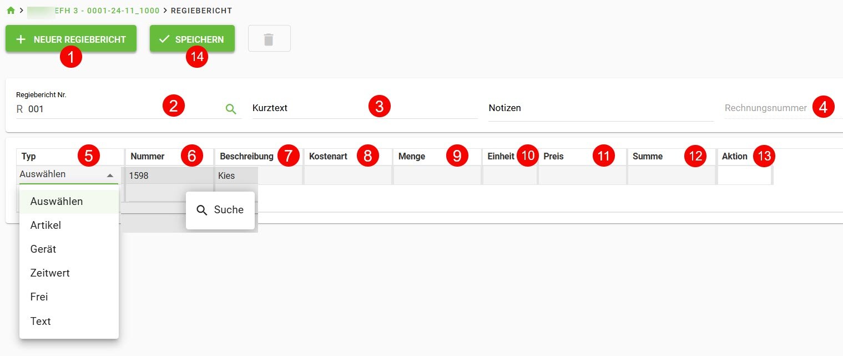Click the search magnifier beside Regiebericht Nr.

point(231,109)
